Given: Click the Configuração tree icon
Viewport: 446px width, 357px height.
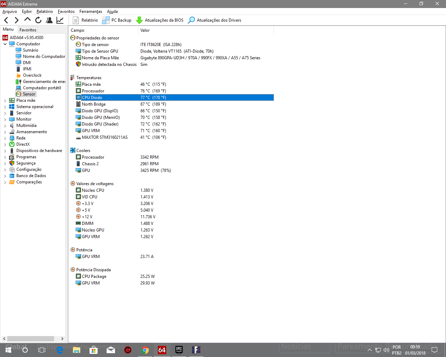Looking at the screenshot, I should pyautogui.click(x=12, y=169).
